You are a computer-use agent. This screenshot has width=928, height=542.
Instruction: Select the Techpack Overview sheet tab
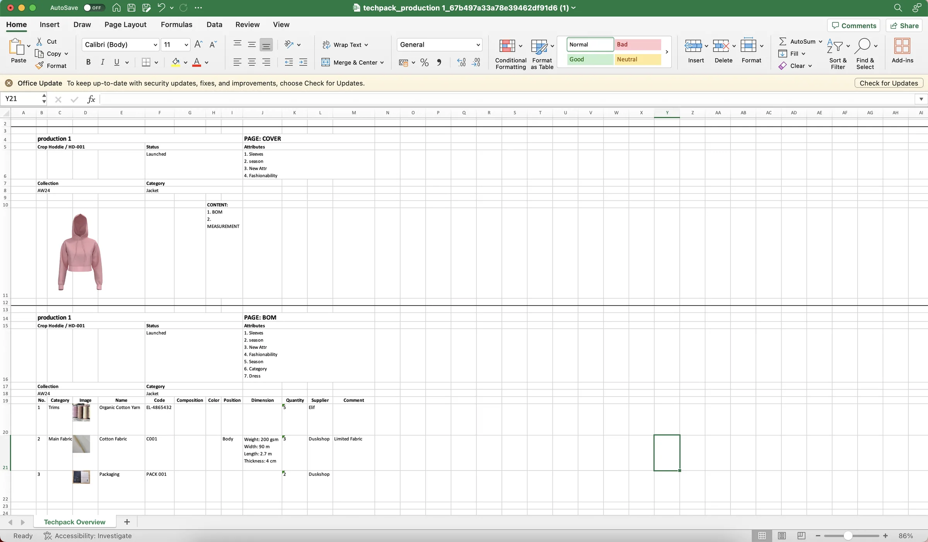[x=75, y=522]
